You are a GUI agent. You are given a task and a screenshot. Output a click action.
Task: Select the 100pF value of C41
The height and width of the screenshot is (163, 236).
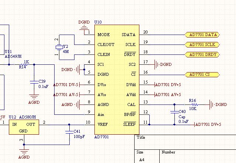[x=79, y=137]
